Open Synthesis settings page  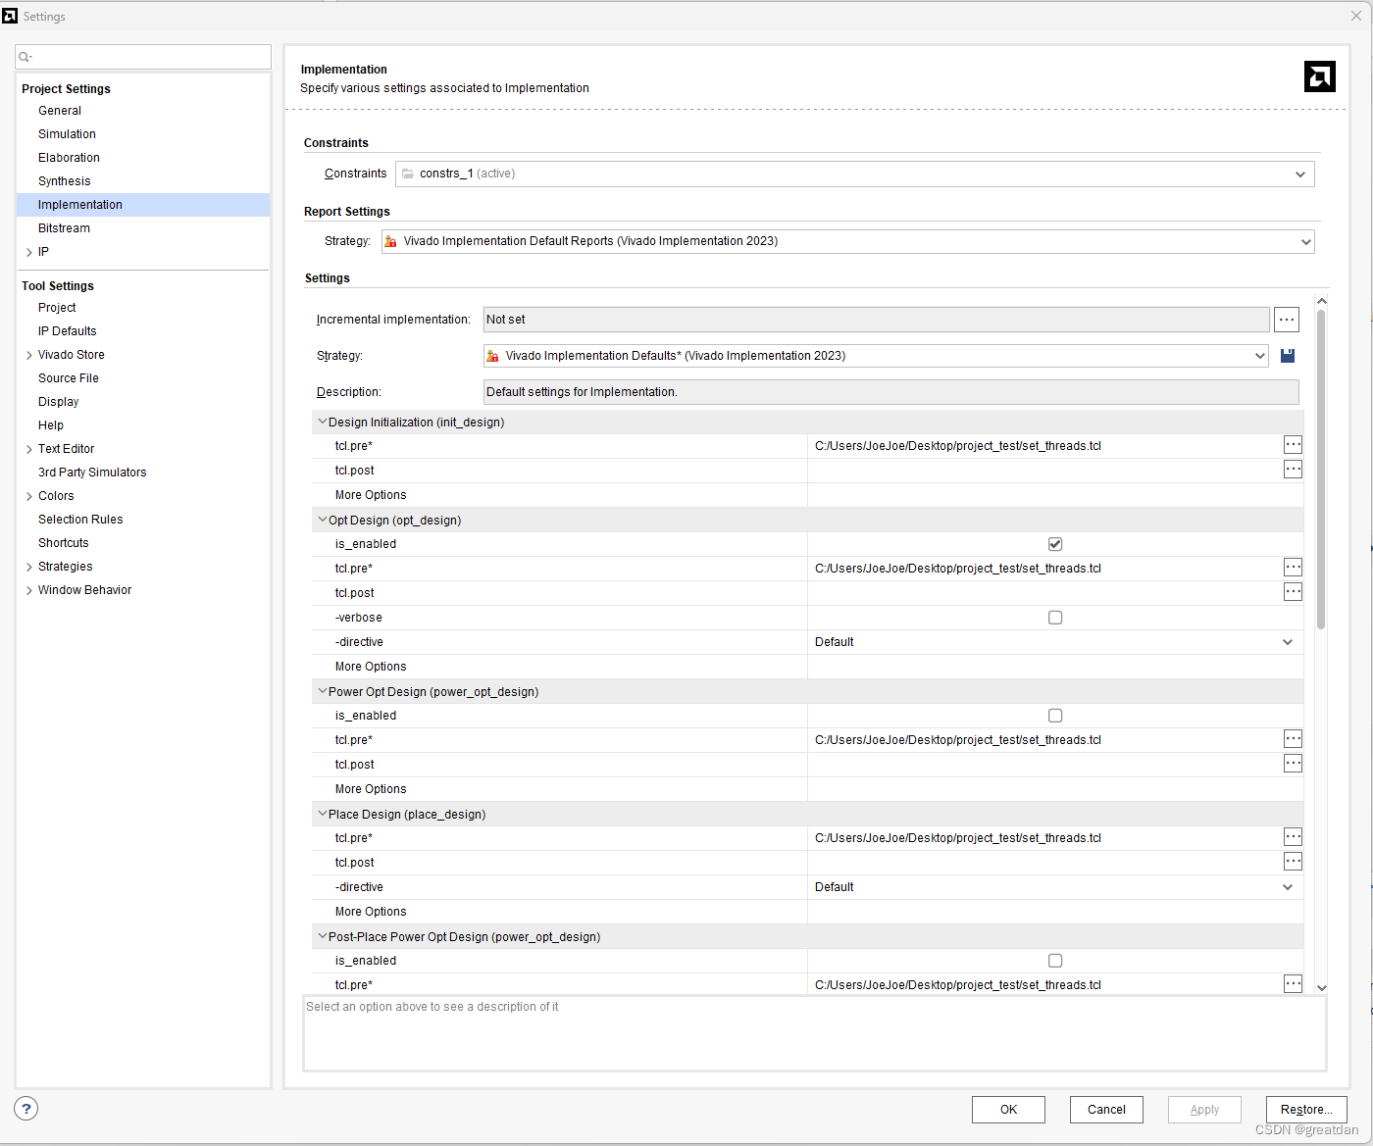(64, 181)
